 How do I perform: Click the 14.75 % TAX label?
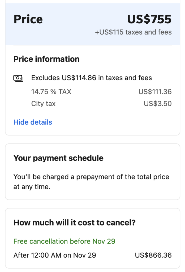(51, 92)
